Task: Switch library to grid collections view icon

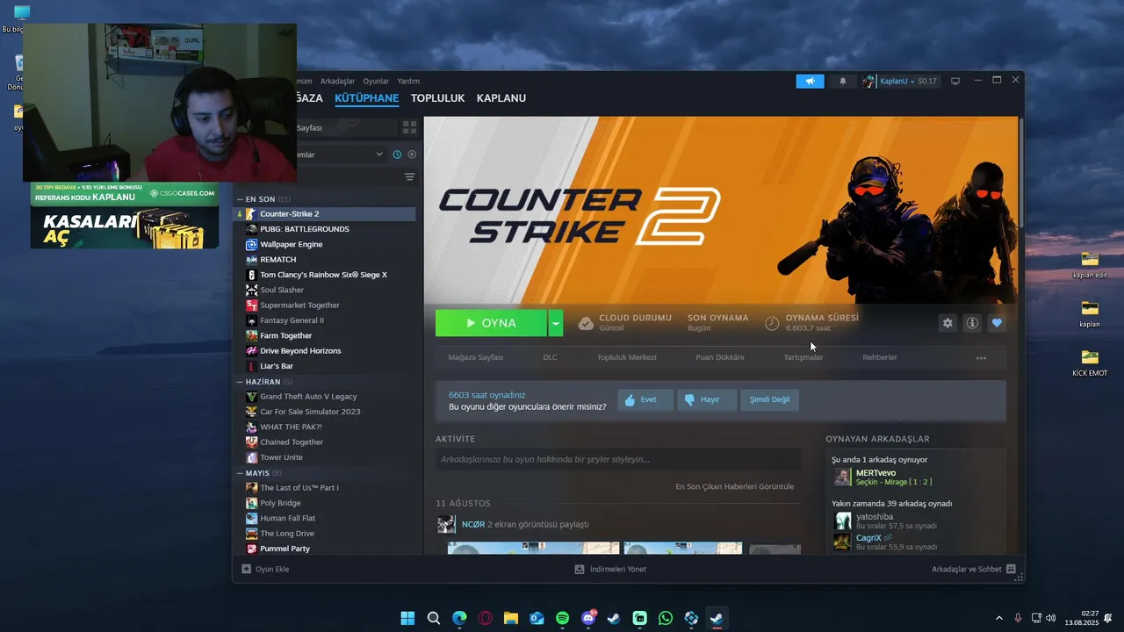Action: [x=409, y=127]
